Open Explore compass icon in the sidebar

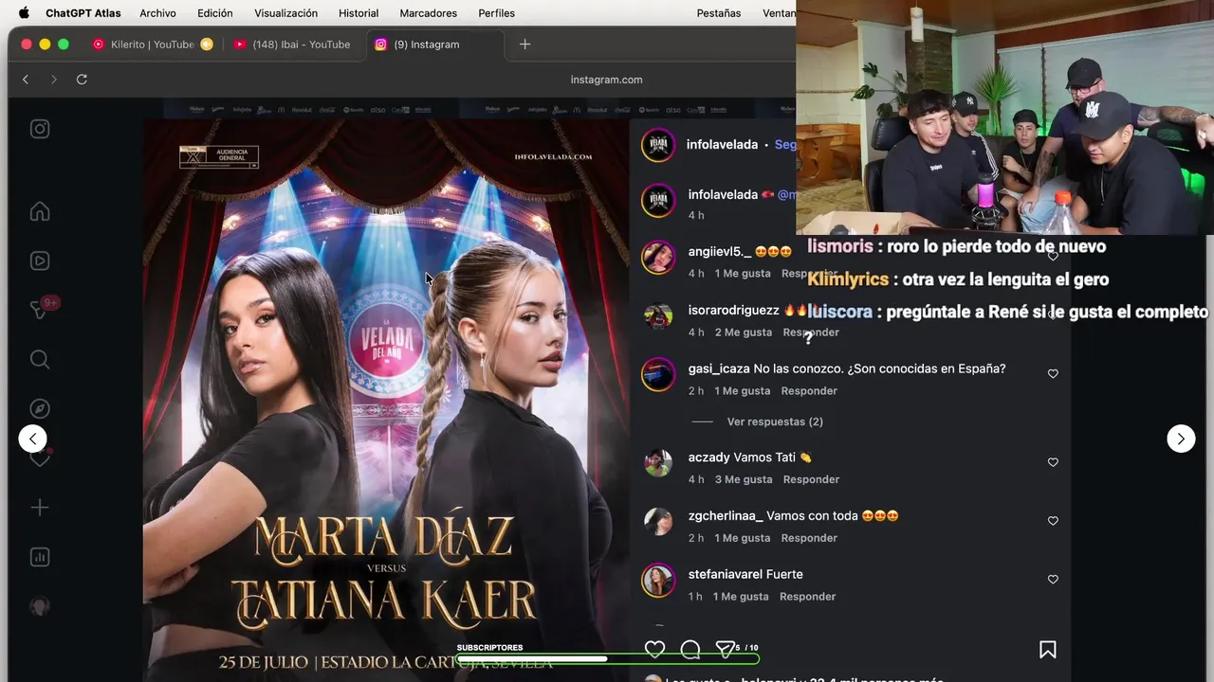tap(40, 408)
